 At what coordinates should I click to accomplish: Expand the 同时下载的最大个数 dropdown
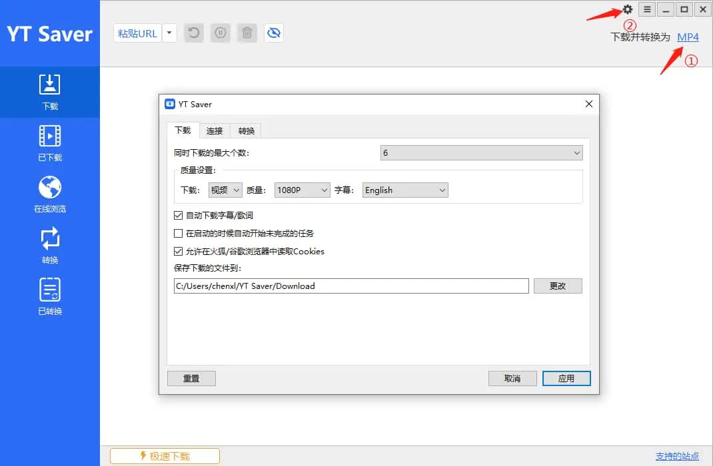coord(481,153)
